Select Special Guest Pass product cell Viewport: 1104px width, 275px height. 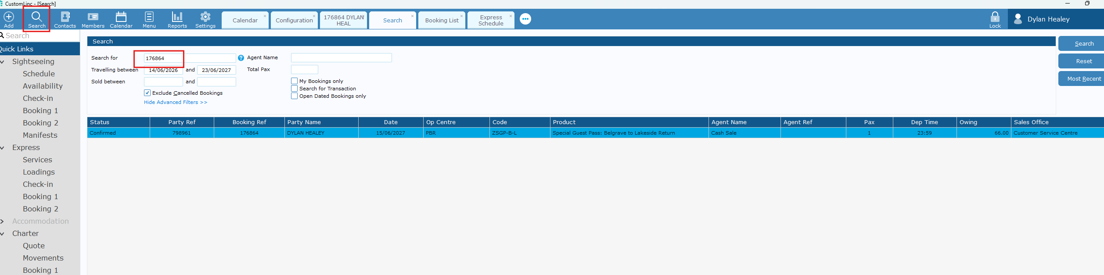point(629,133)
